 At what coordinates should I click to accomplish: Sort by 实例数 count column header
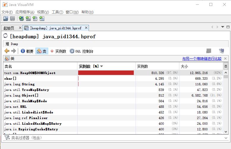[x=157, y=66]
